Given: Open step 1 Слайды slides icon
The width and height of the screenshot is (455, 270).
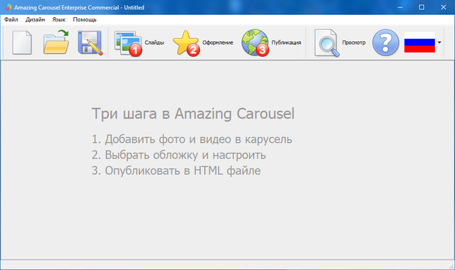Looking at the screenshot, I should pos(128,43).
